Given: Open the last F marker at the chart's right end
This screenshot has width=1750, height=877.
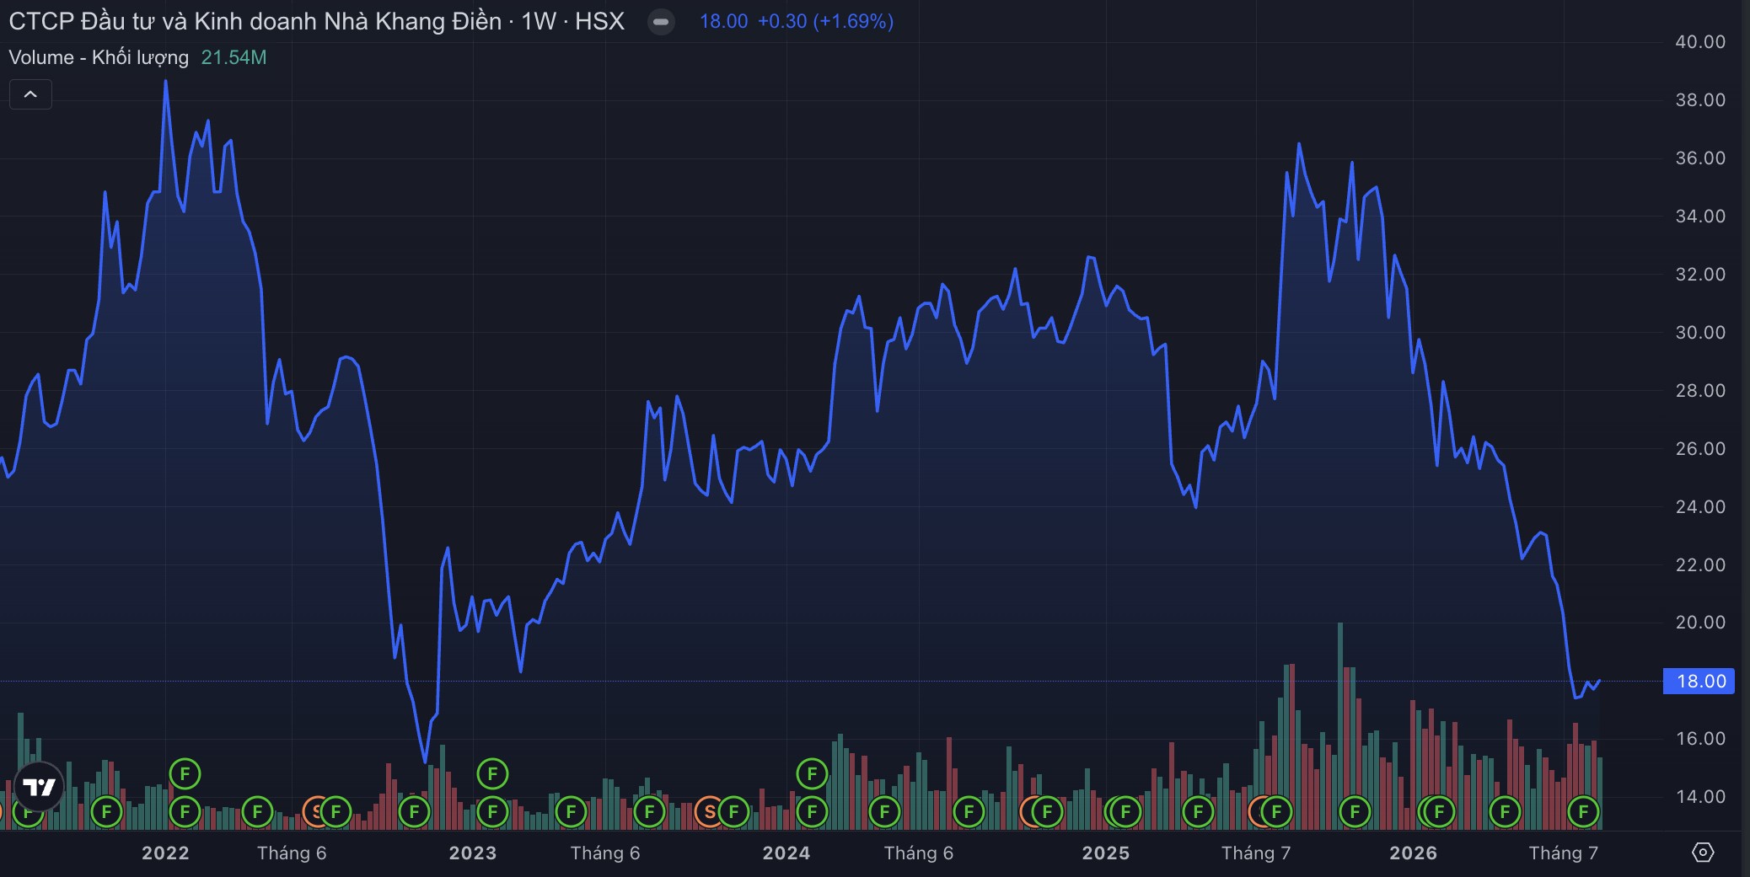Looking at the screenshot, I should point(1583,812).
